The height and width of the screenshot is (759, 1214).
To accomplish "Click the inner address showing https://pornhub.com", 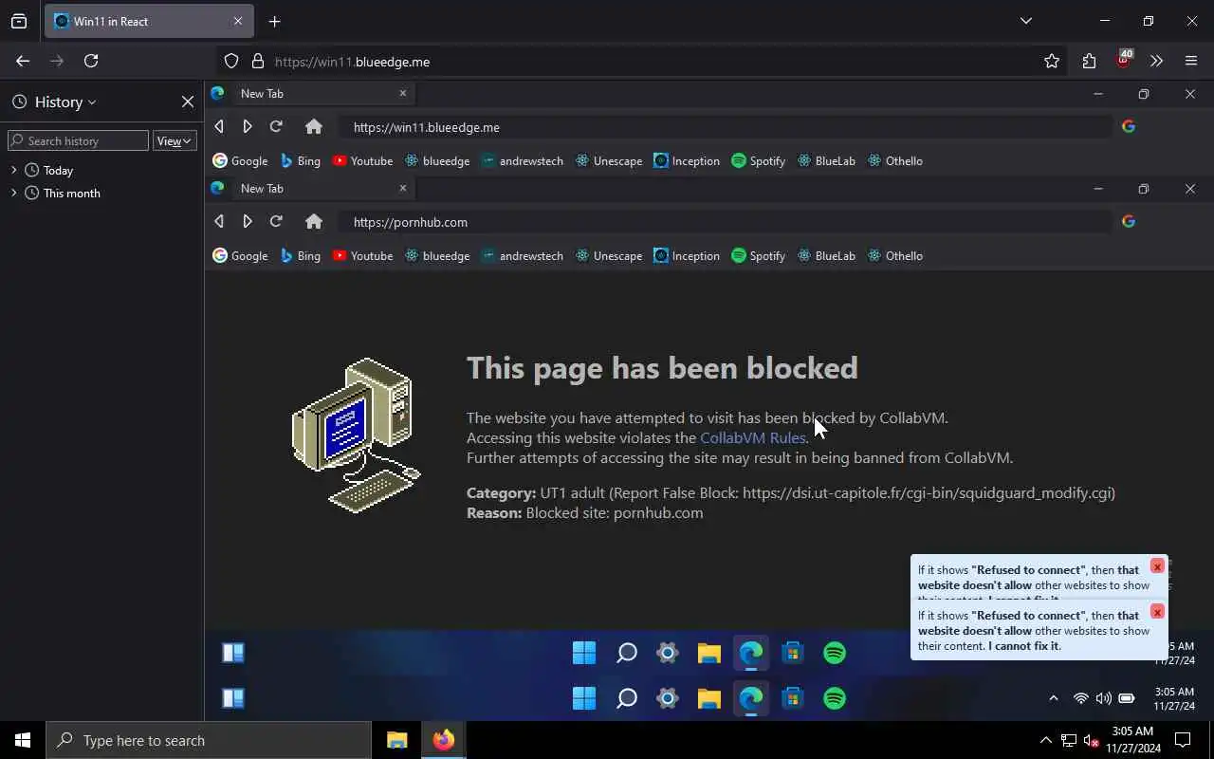I will [725, 222].
